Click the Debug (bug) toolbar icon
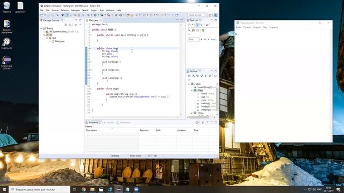The height and width of the screenshot is (193, 344). pyautogui.click(x=88, y=15)
